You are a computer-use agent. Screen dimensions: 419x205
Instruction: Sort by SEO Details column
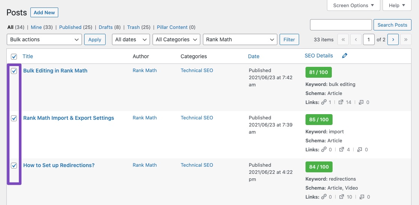(319, 56)
